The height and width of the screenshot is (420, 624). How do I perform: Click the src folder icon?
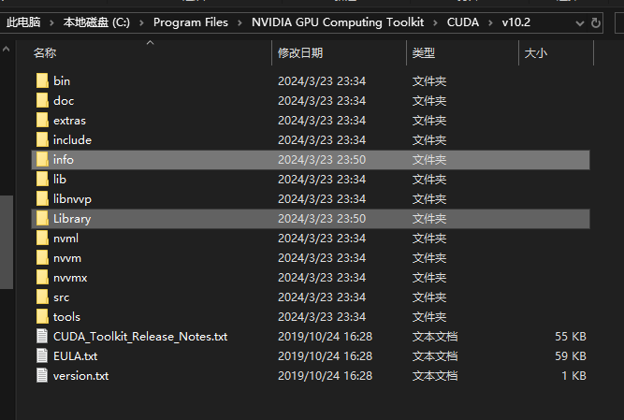[x=42, y=297]
